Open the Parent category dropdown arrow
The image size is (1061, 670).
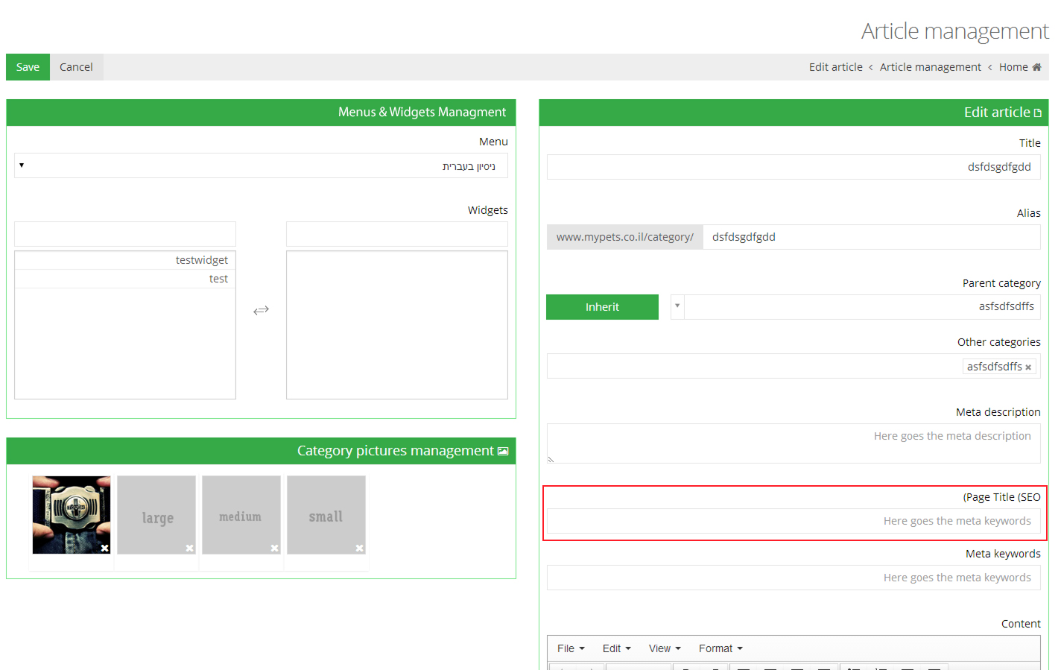click(x=677, y=306)
